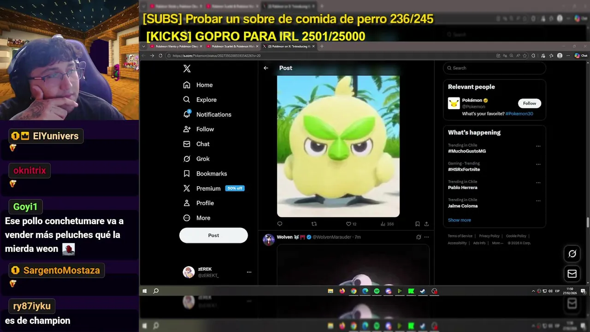Click the white Post button
The height and width of the screenshot is (332, 590).
pyautogui.click(x=213, y=235)
